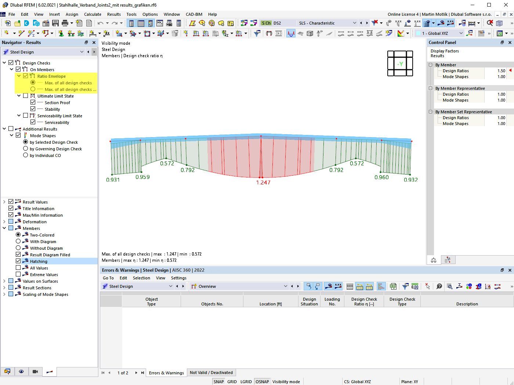514x385 pixels.
Task: Switch to the Not Valid / Deactivated tab
Action: click(x=211, y=373)
